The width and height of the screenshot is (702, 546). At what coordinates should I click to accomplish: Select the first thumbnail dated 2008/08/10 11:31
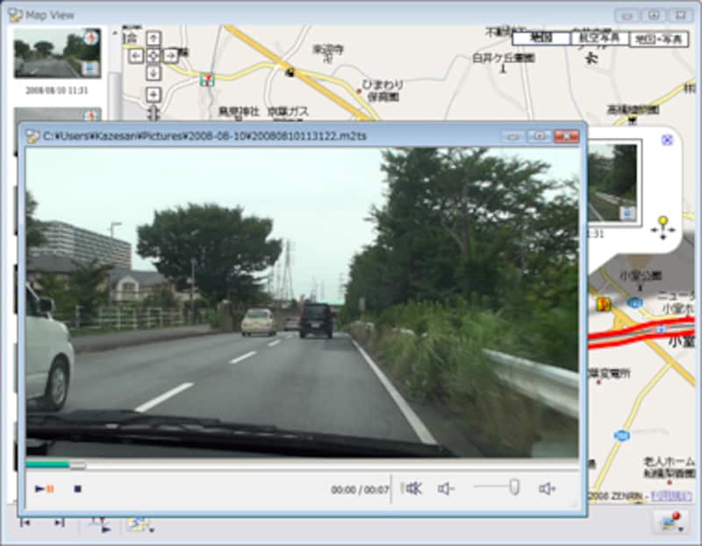click(57, 53)
